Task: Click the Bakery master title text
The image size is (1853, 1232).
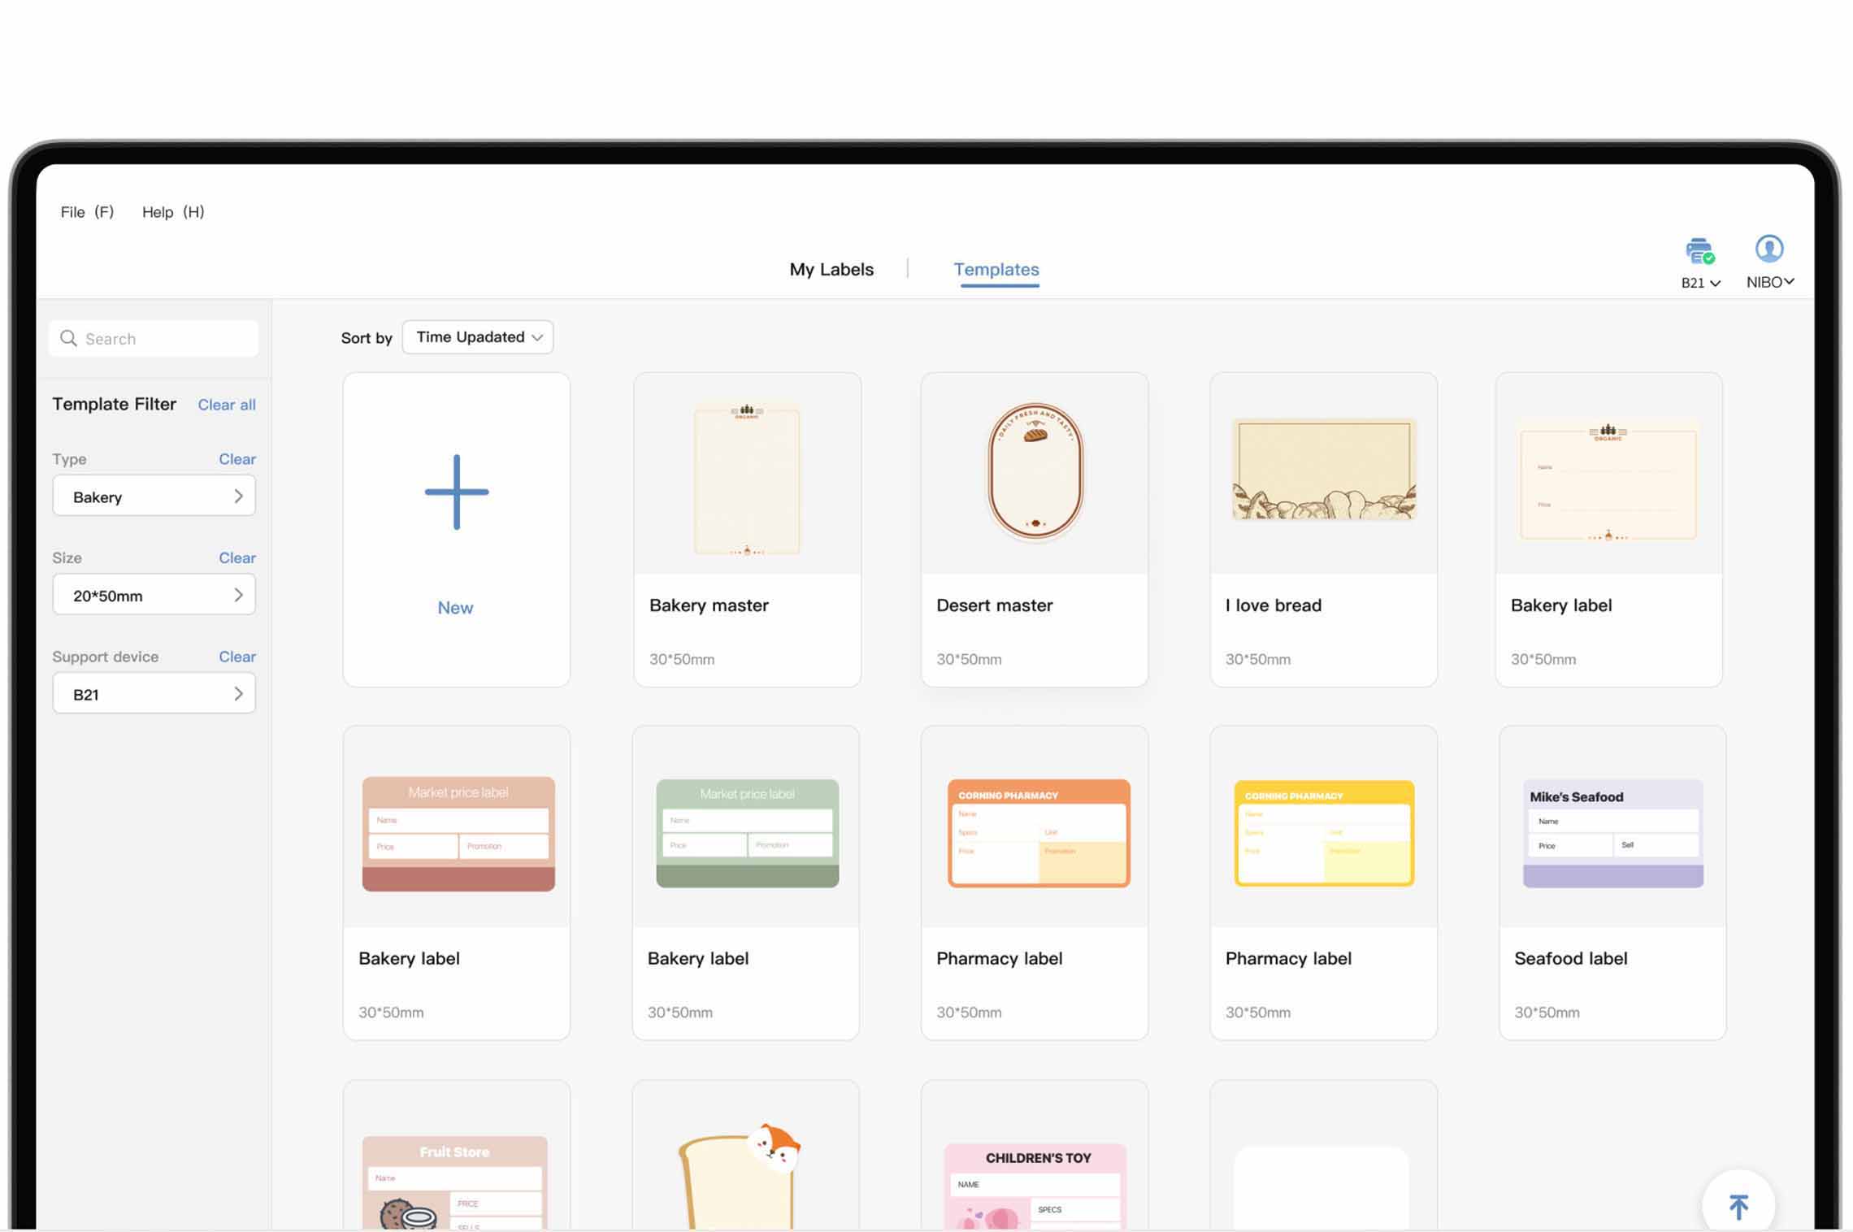Action: pyautogui.click(x=709, y=605)
